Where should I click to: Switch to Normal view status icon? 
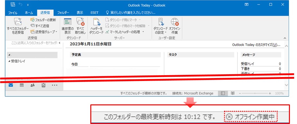[x=223, y=93]
